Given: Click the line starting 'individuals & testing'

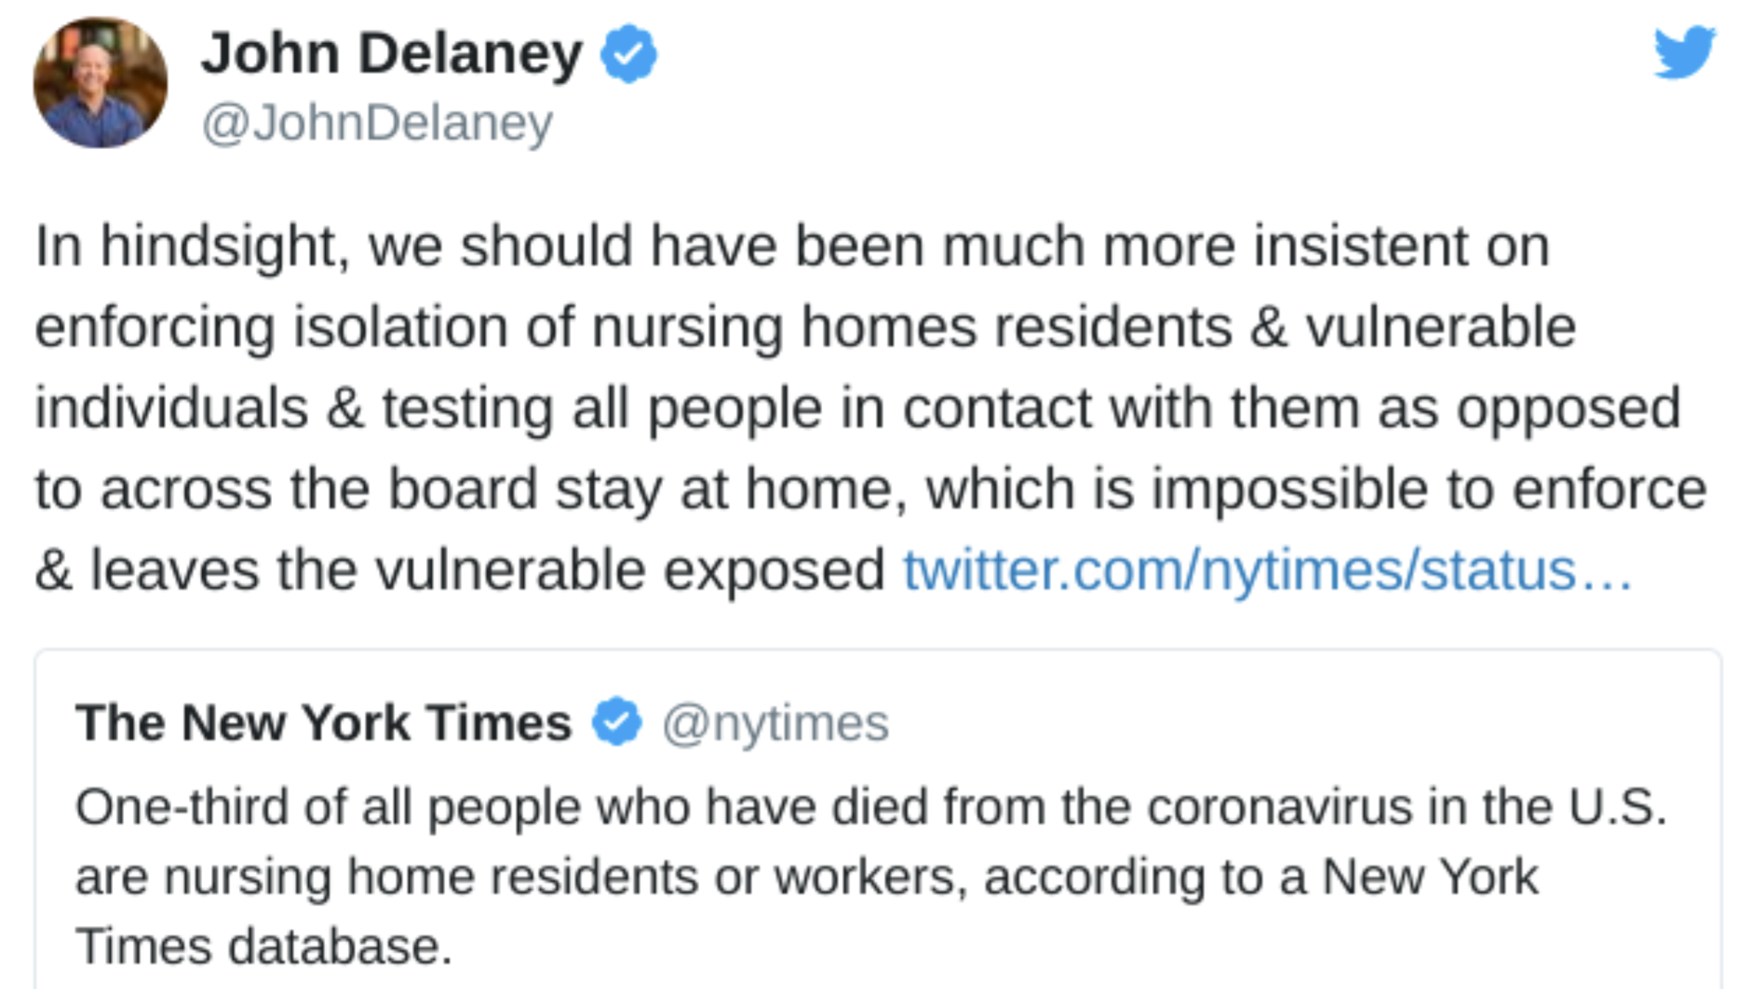Looking at the screenshot, I should coord(857,408).
